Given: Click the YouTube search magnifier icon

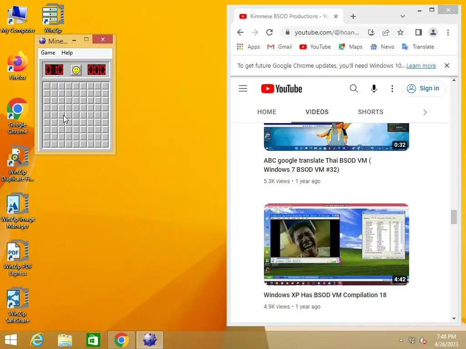Looking at the screenshot, I should (354, 89).
